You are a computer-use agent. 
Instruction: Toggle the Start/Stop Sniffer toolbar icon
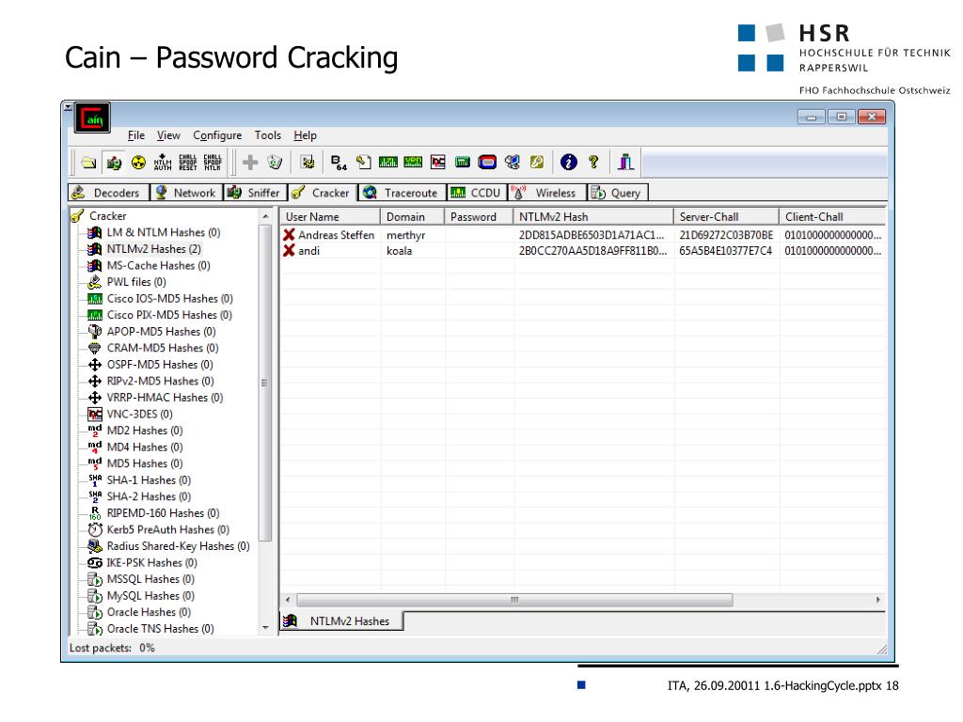pos(114,162)
